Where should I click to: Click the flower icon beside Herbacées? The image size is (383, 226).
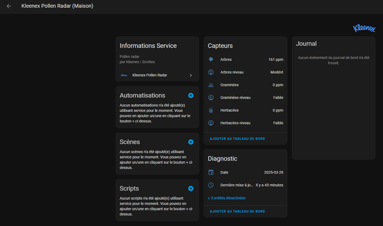(x=211, y=110)
